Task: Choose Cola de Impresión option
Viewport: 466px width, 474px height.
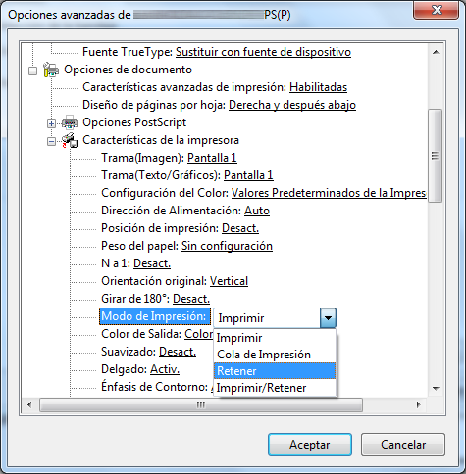Action: [275, 355]
